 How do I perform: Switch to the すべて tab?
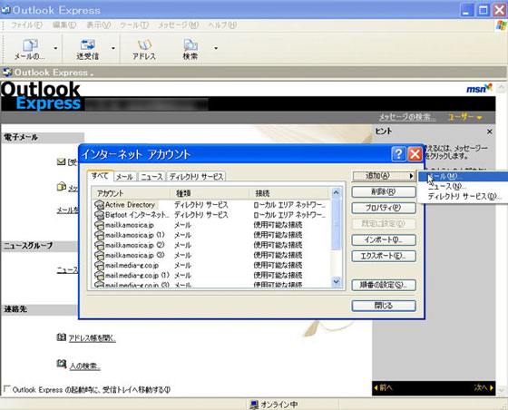[x=100, y=176]
